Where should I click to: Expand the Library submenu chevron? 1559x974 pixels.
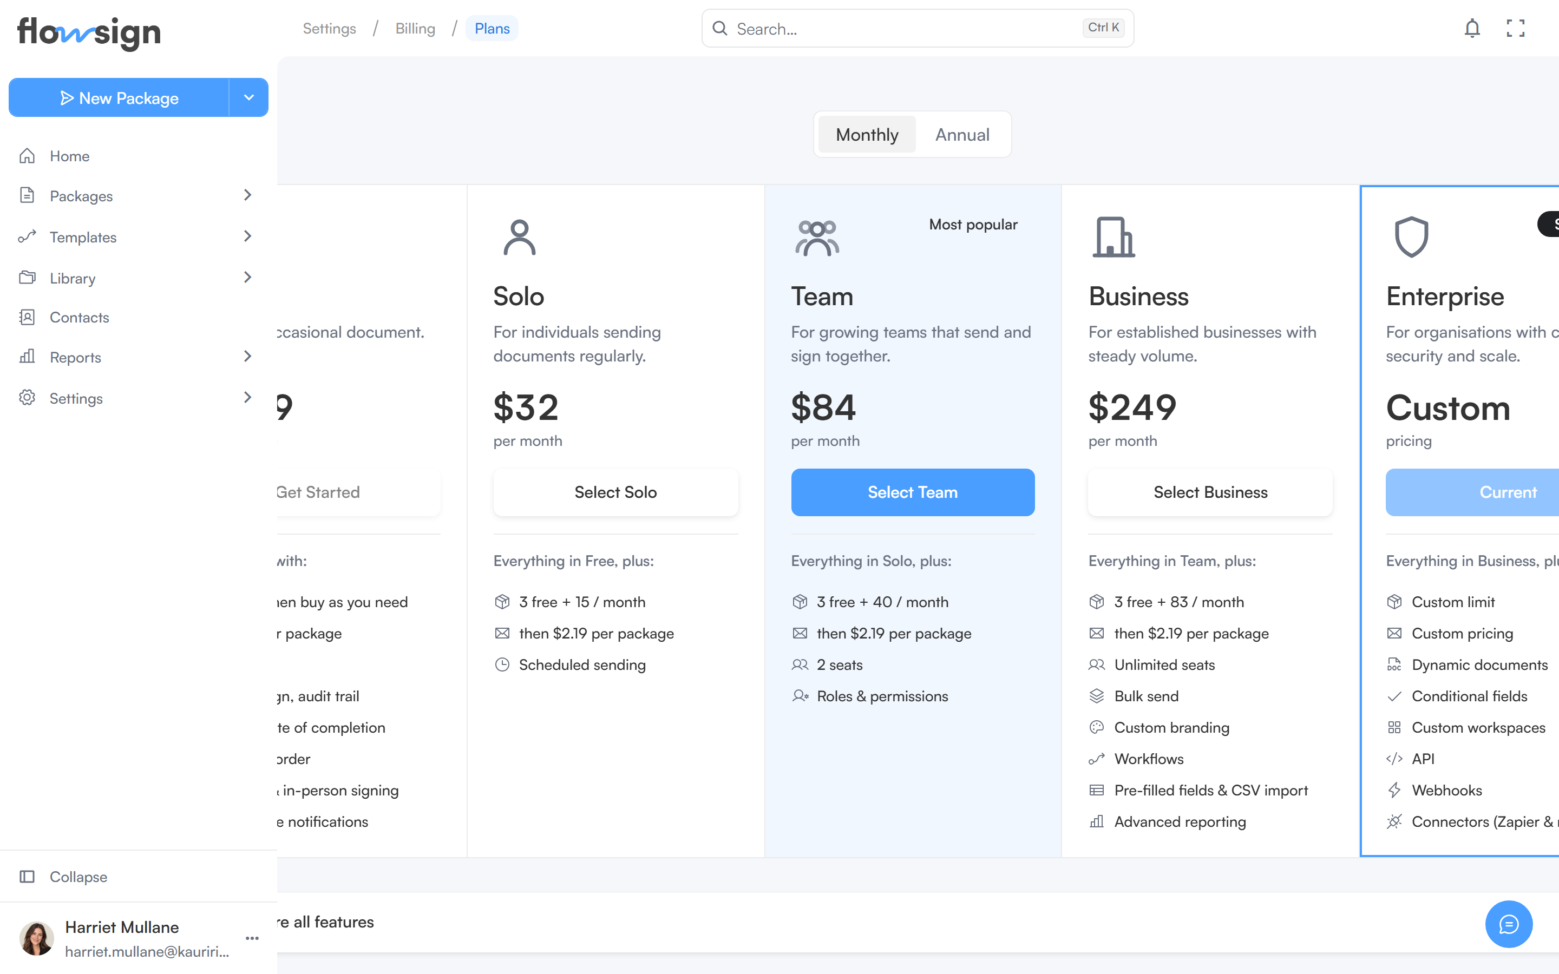click(247, 277)
